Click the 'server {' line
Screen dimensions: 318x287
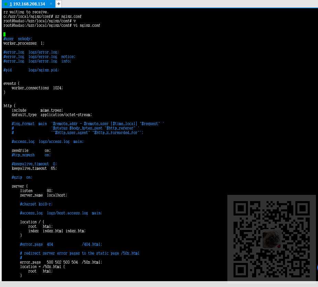20,186
